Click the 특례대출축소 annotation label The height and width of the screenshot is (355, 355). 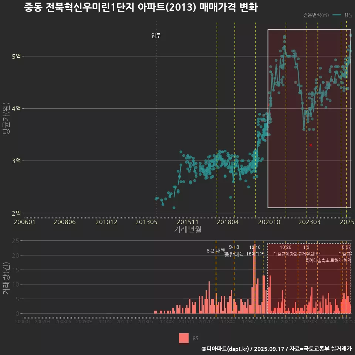coord(317,260)
